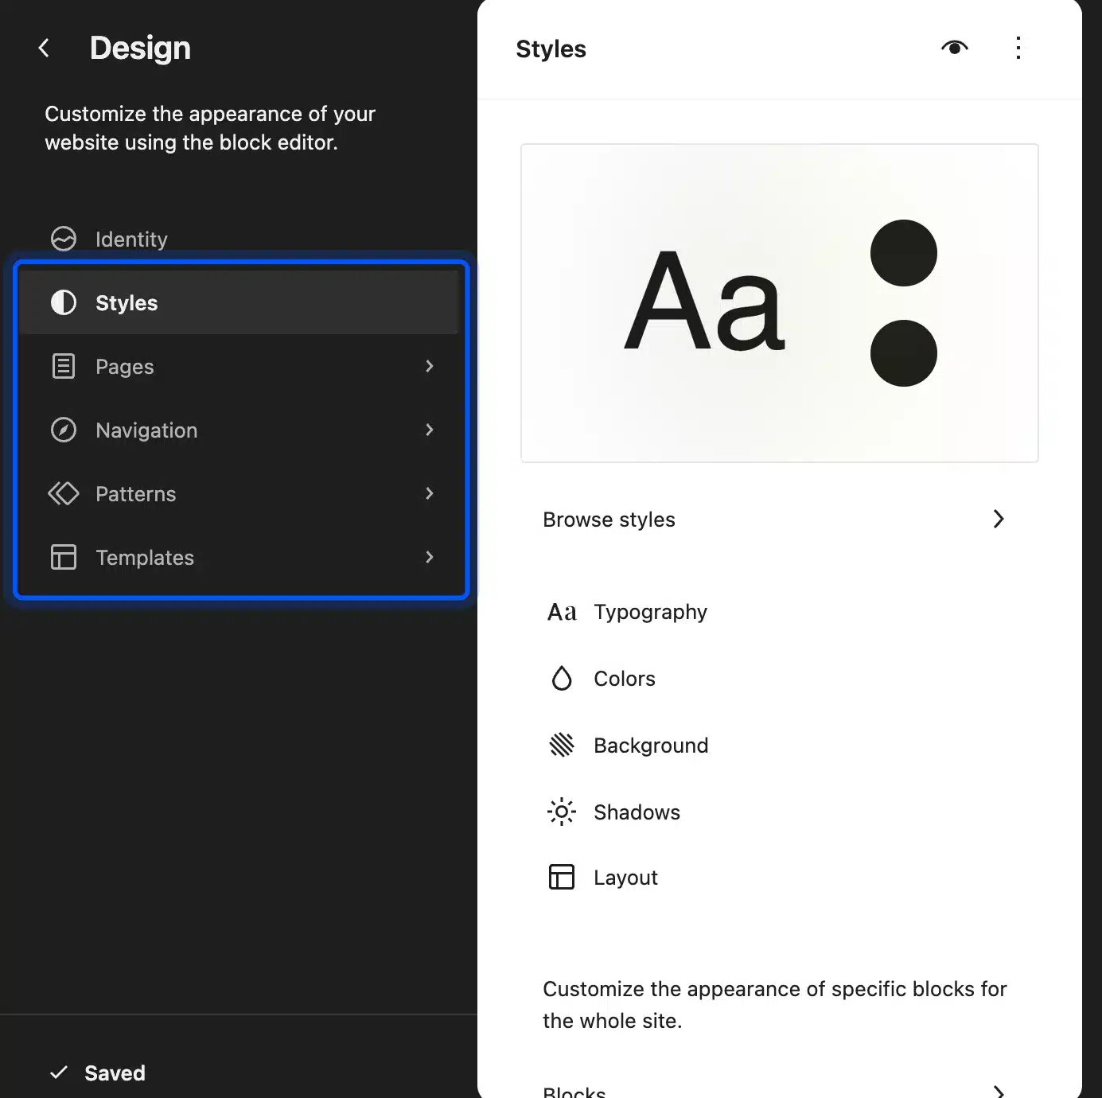Expand Pages with its chevron arrow
This screenshot has height=1098, width=1102.
coord(430,366)
